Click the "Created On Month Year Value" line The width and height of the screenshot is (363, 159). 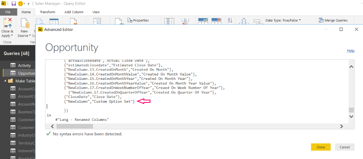140,84
